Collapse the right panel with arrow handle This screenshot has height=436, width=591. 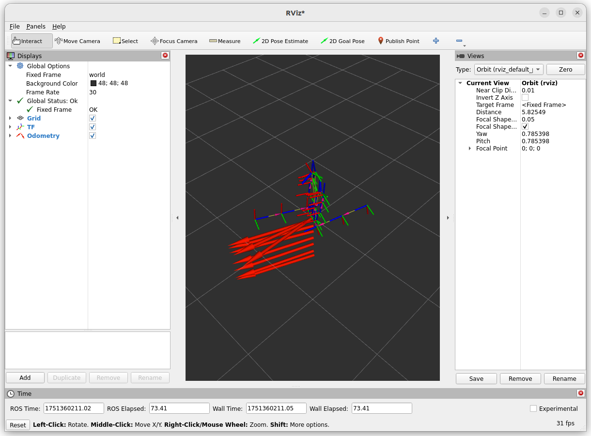448,218
